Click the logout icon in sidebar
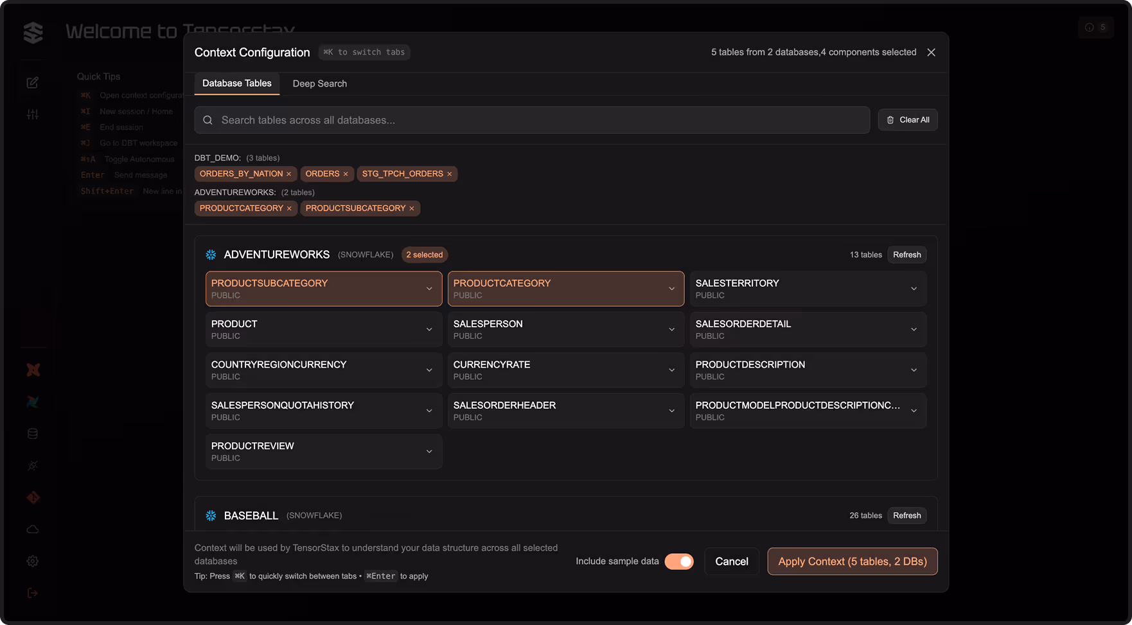Screen dimensions: 1132x625 [33, 593]
